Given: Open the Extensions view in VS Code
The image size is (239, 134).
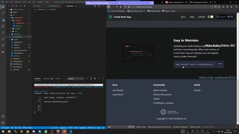Looking at the screenshot, I should tap(3, 26).
